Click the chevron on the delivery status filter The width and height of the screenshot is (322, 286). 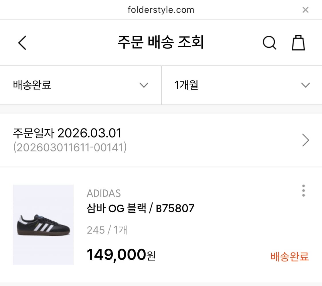tap(144, 85)
